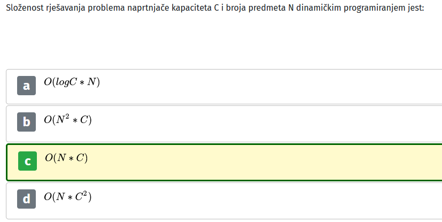
Task: Click the gray "b" letter badge
Action: (27, 122)
